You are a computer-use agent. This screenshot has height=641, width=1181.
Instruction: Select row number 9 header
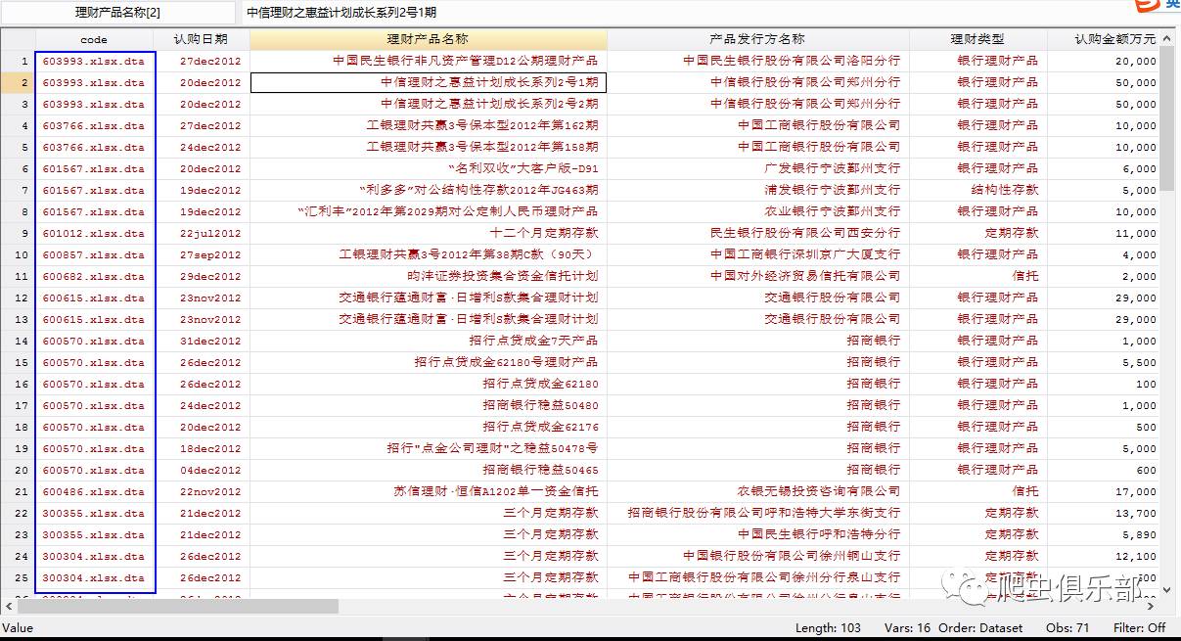pyautogui.click(x=18, y=233)
